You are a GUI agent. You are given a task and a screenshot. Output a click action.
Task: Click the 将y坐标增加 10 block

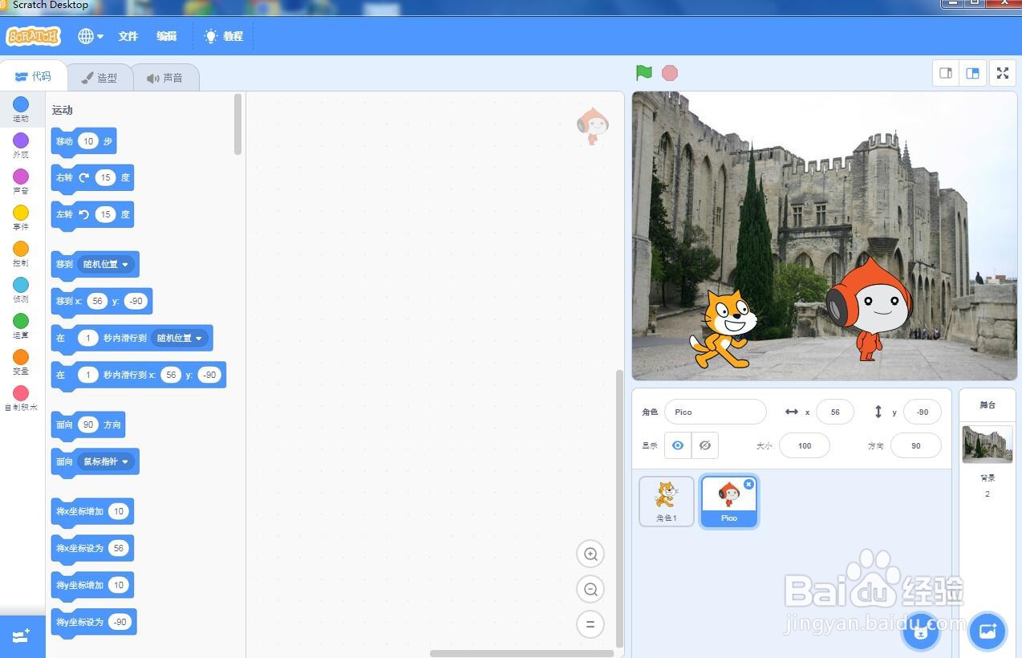pos(92,585)
